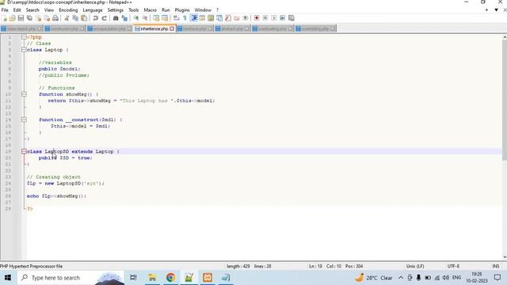507x285 pixels.
Task: Open the Run menu
Action: pyautogui.click(x=166, y=10)
